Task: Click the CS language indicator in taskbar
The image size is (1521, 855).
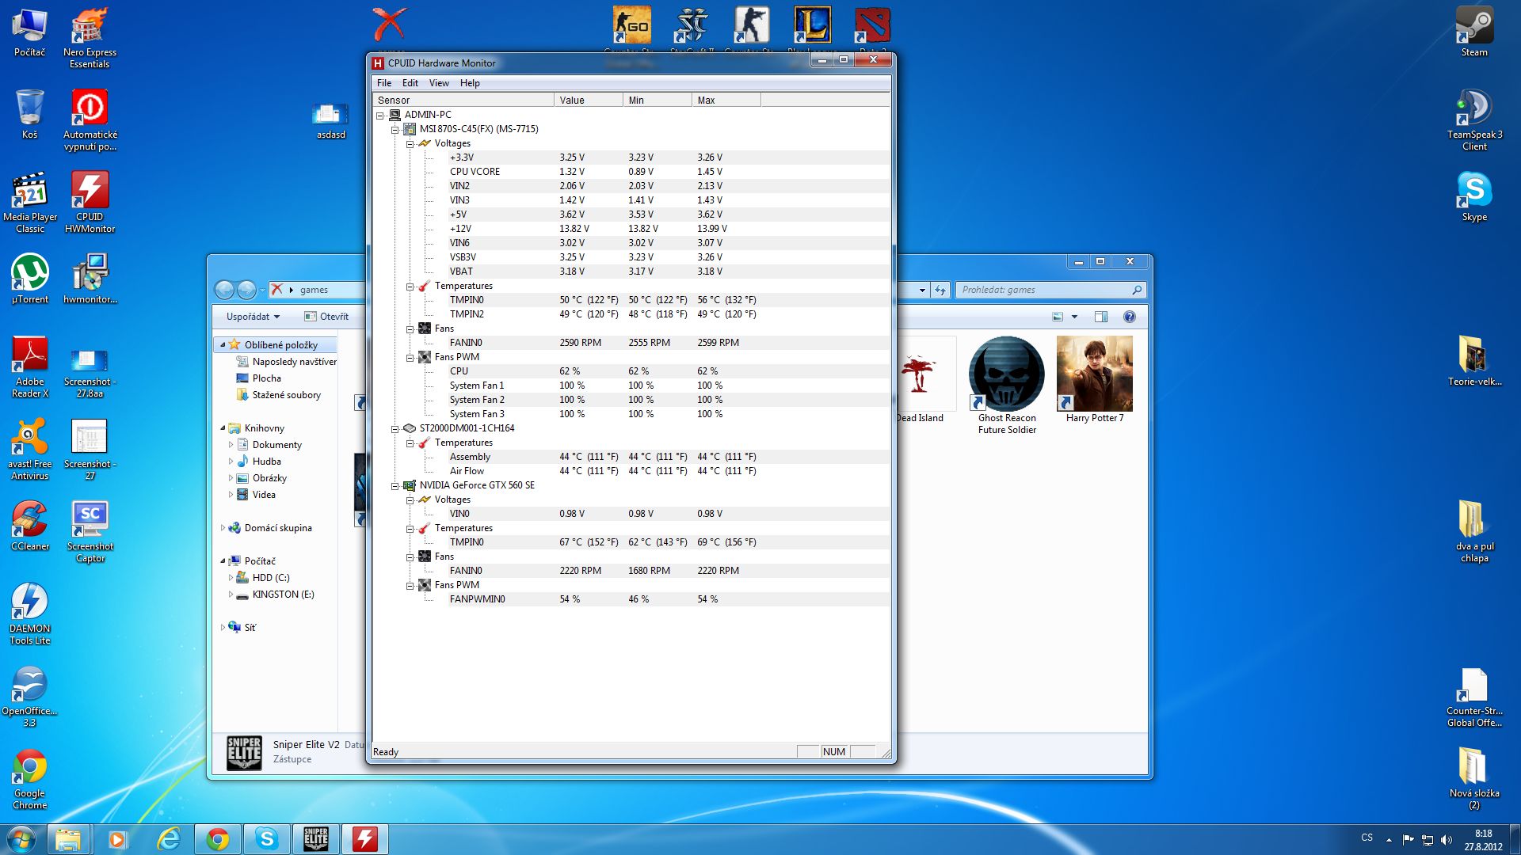Action: coord(1367,838)
